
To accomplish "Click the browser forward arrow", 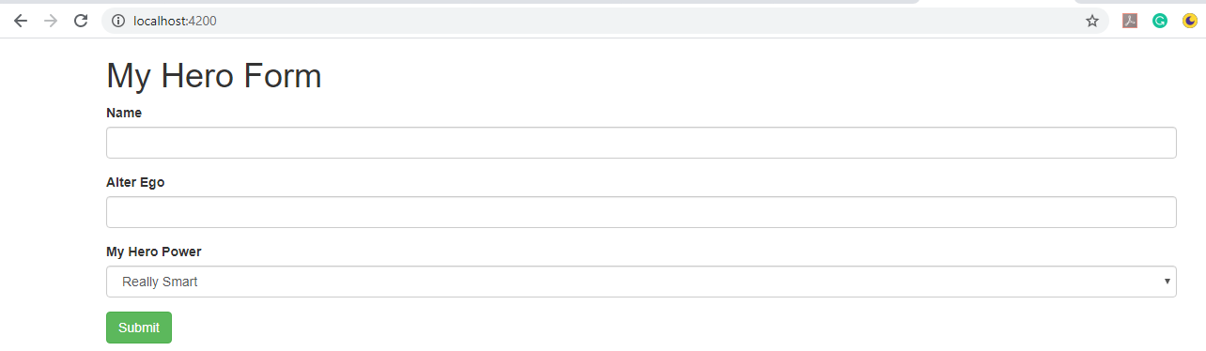I will pyautogui.click(x=51, y=21).
